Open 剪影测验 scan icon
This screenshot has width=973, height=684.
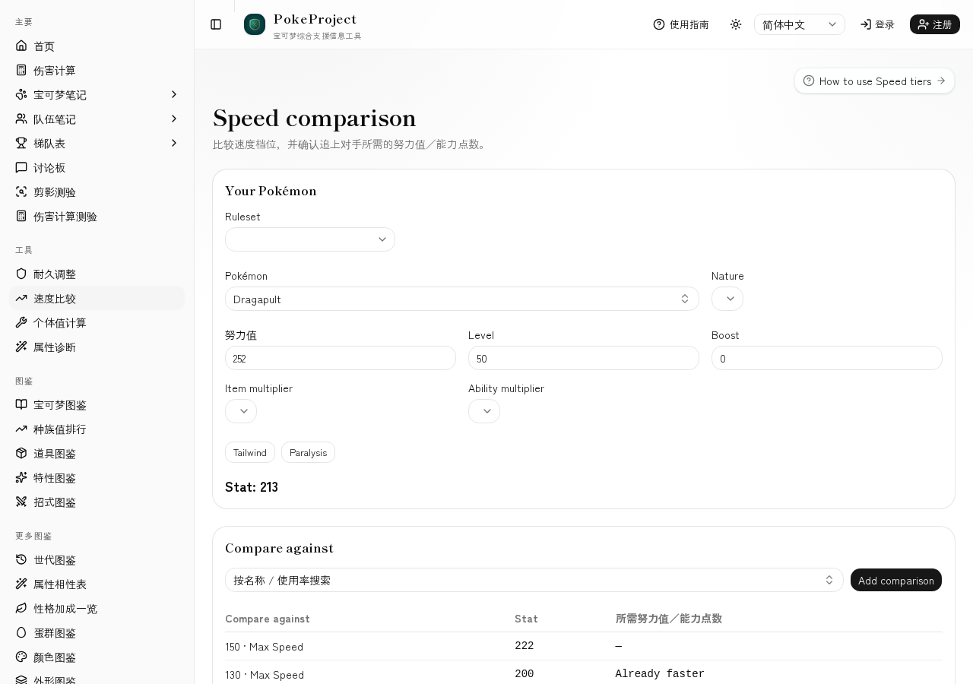[x=21, y=192]
